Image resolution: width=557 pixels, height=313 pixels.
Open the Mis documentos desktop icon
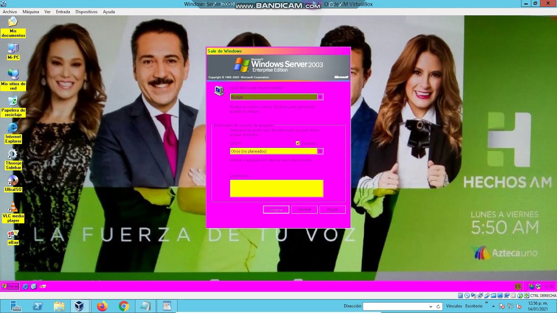[x=13, y=27]
